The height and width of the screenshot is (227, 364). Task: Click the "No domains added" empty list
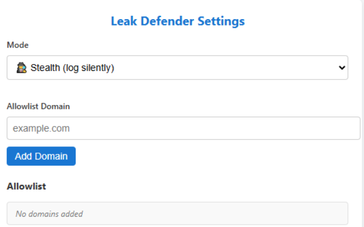(x=49, y=214)
